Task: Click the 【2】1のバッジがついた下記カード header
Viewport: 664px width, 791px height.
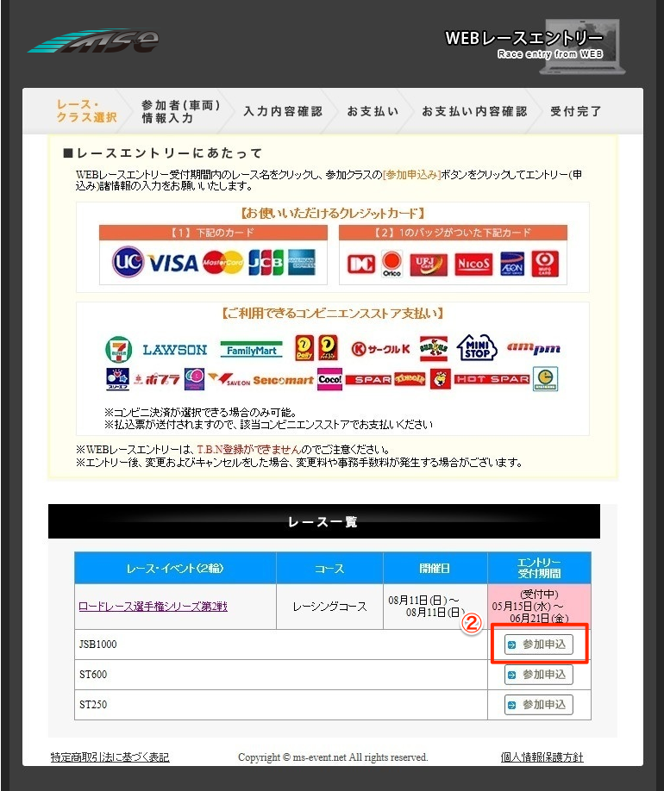Action: (453, 233)
